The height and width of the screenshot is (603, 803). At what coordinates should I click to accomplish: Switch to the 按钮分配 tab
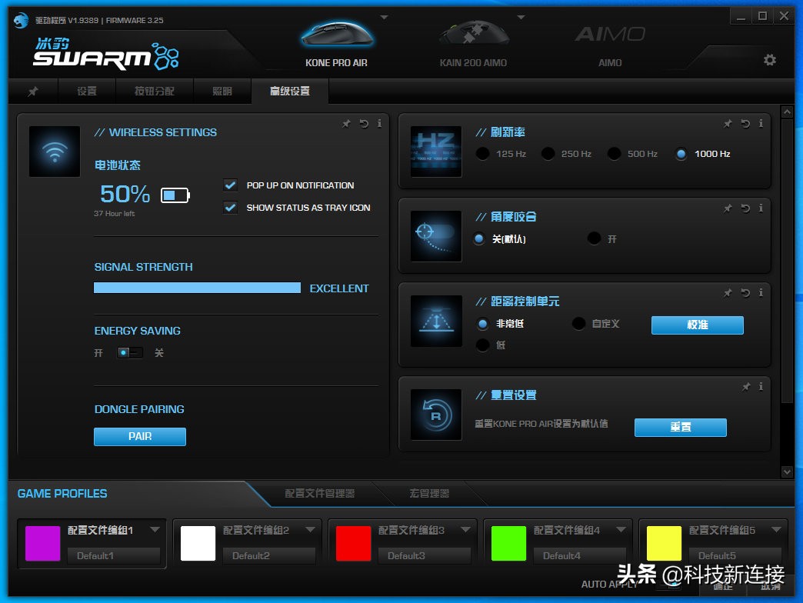(154, 91)
